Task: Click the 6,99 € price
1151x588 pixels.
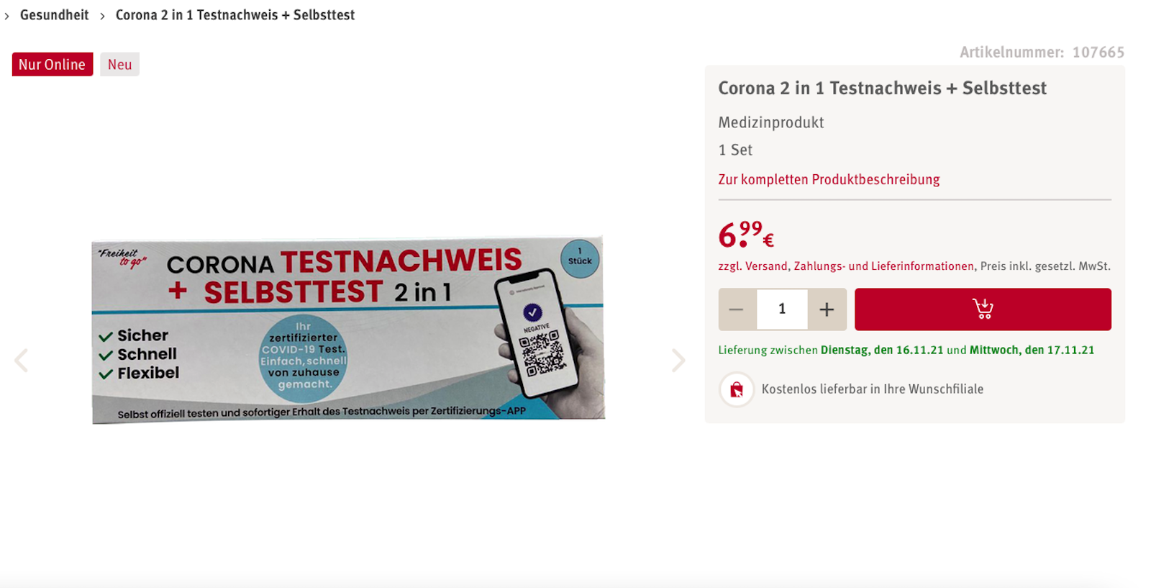Action: (x=746, y=235)
